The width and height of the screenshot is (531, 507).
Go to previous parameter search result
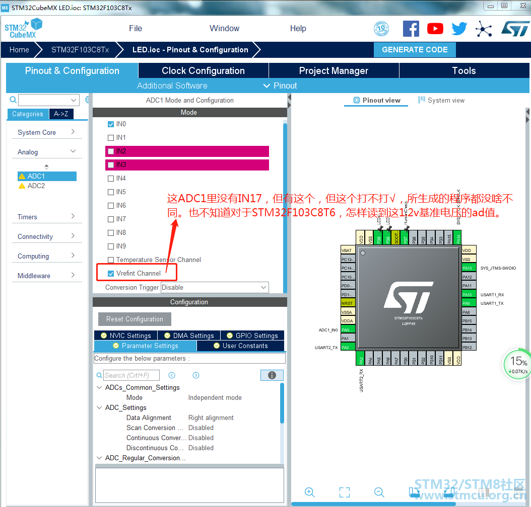click(x=172, y=375)
